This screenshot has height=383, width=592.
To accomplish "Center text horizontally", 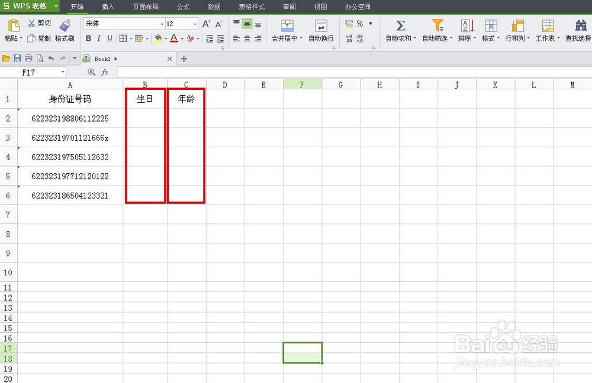I will point(247,38).
